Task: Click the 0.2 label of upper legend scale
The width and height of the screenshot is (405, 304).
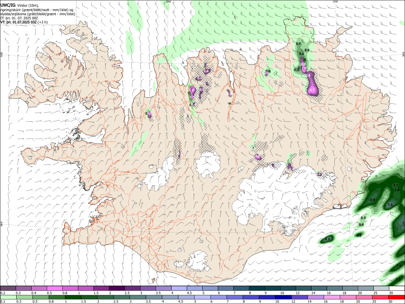Action: click(x=3, y=293)
